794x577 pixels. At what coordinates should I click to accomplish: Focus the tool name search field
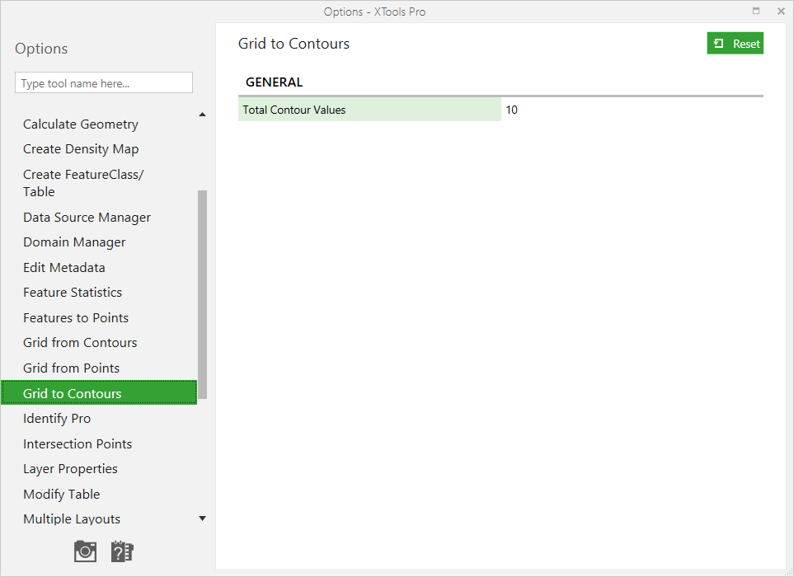104,83
